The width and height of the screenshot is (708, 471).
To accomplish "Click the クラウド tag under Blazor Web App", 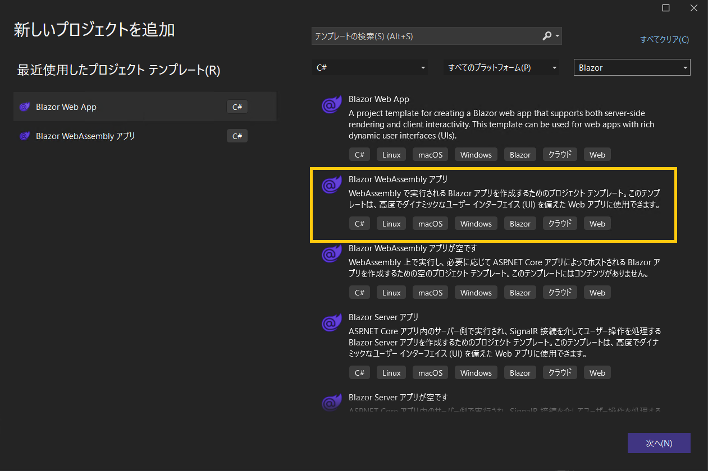I will point(560,155).
